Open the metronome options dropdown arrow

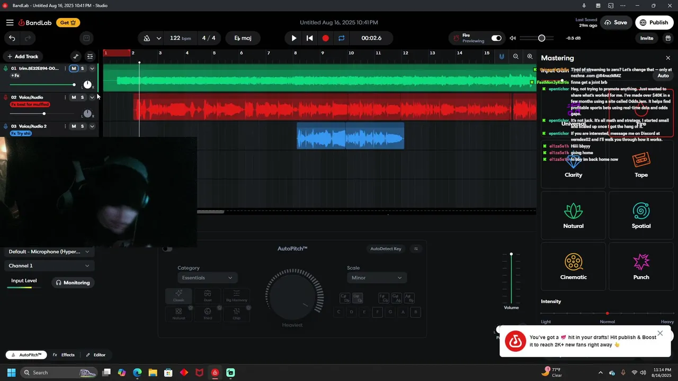click(158, 38)
